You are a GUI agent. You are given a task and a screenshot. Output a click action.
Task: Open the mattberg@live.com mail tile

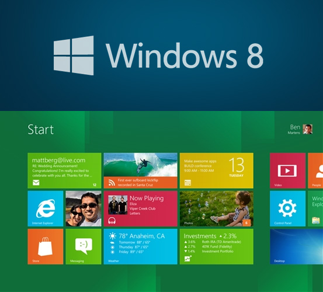tap(64, 171)
